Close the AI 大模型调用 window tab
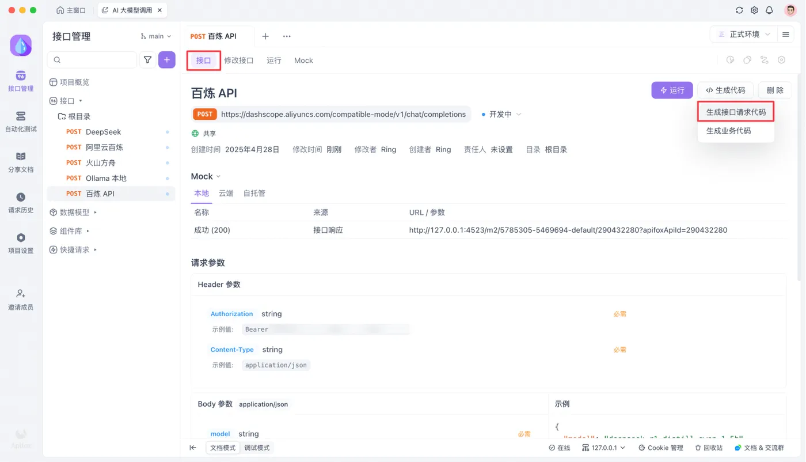The height and width of the screenshot is (462, 806). point(159,10)
